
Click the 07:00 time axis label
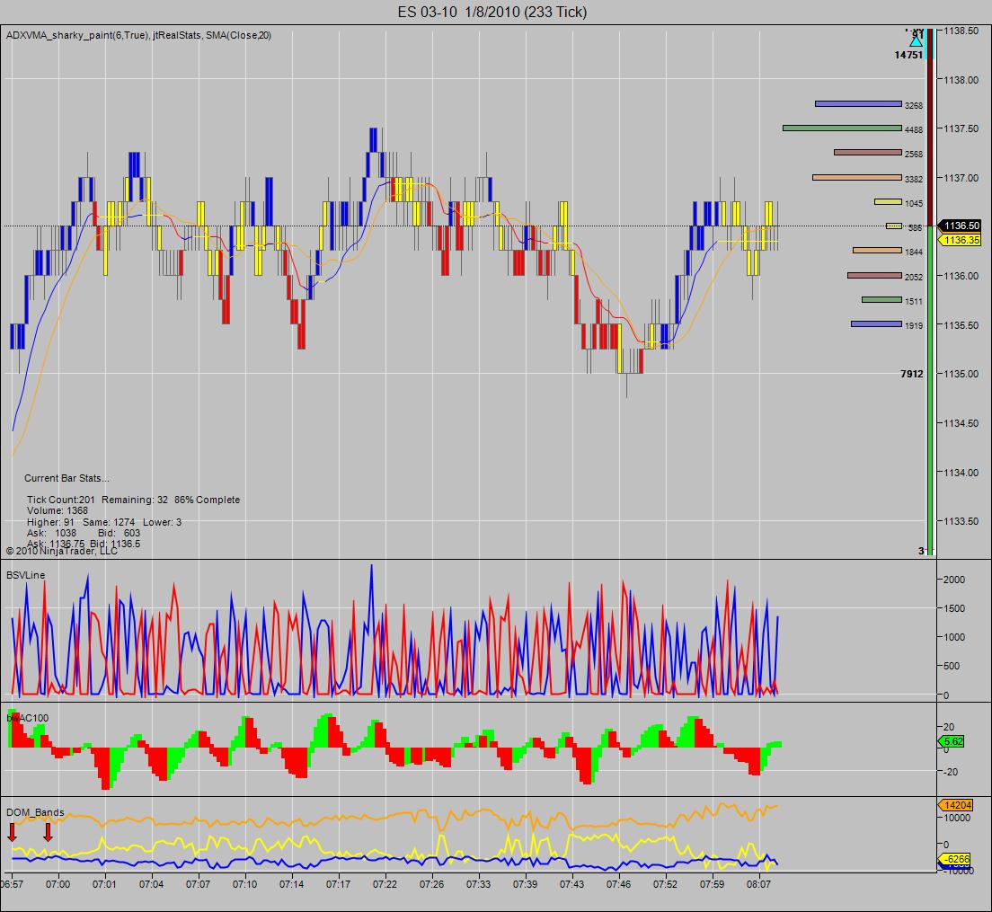[58, 883]
